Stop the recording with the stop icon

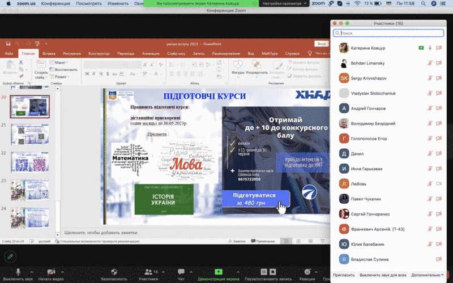pyautogui.click(x=273, y=272)
